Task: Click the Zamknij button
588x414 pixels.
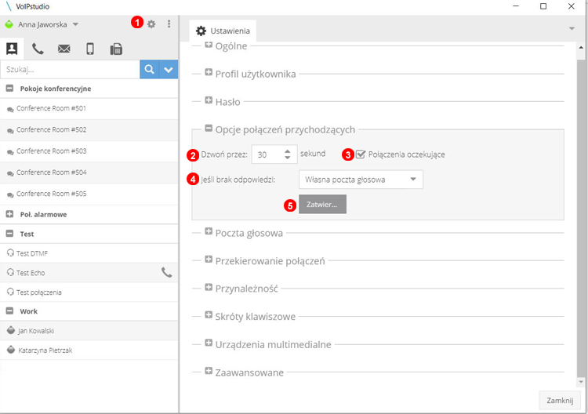Action: pyautogui.click(x=560, y=400)
